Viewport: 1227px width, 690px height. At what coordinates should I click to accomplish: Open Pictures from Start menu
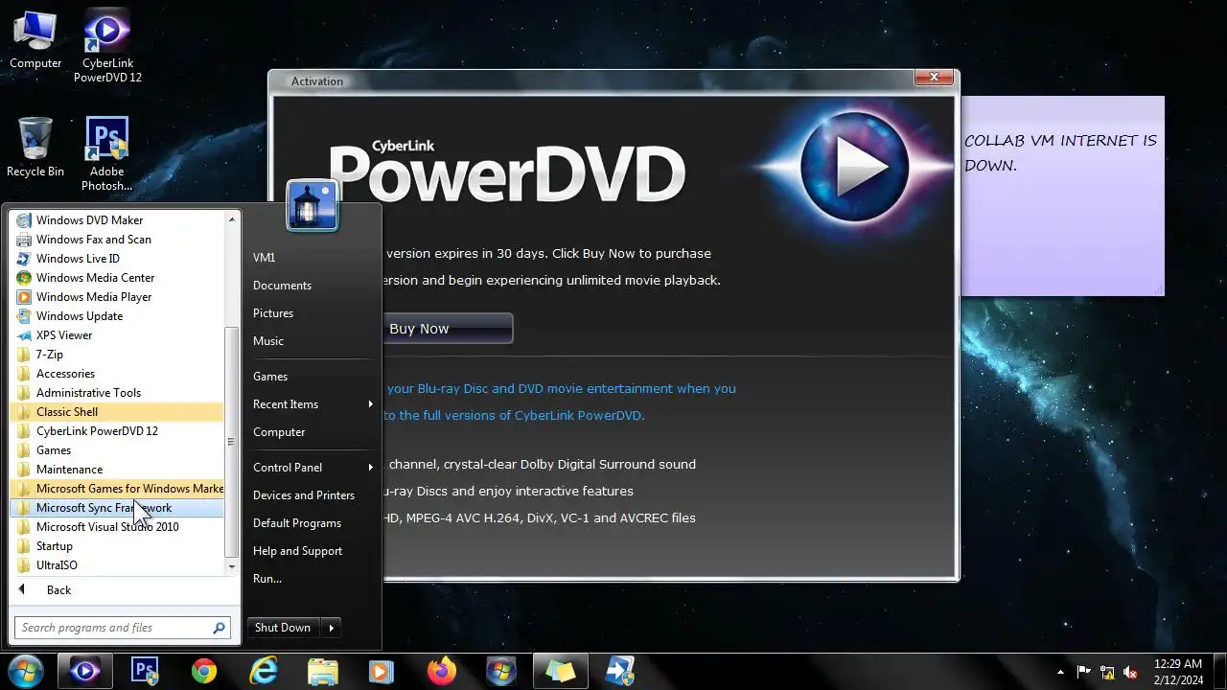(x=312, y=312)
